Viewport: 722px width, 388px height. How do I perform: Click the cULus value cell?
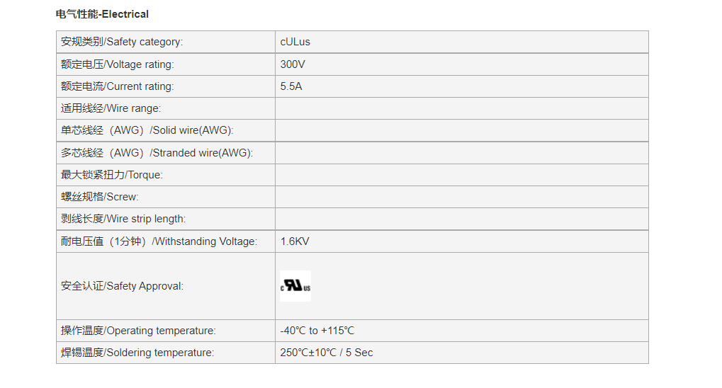coord(462,42)
